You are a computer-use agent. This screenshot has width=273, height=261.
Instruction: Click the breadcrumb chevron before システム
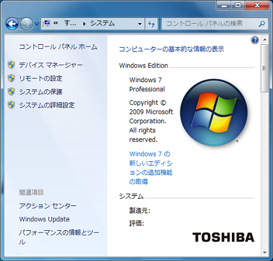[84, 24]
